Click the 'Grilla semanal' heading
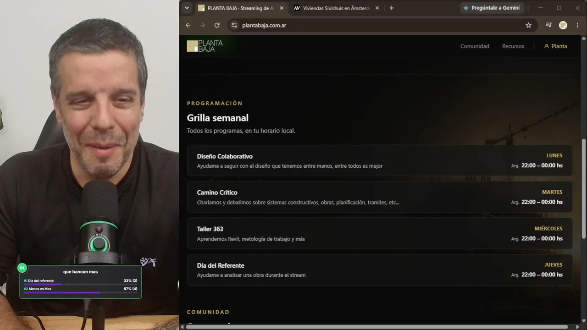Image resolution: width=587 pixels, height=330 pixels. 218,118
